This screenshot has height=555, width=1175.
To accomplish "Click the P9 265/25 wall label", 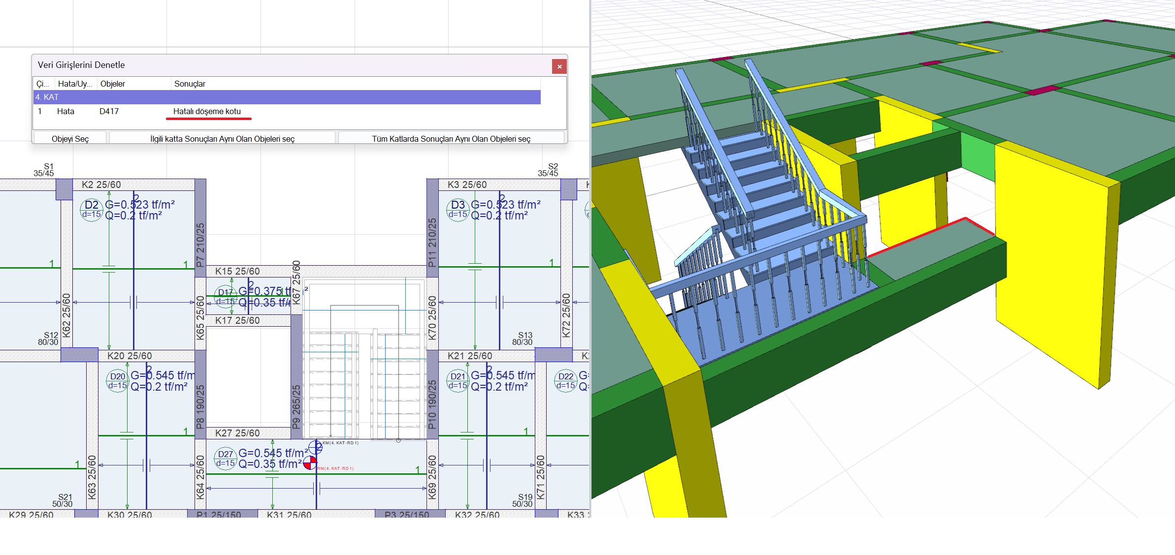I will [x=296, y=407].
